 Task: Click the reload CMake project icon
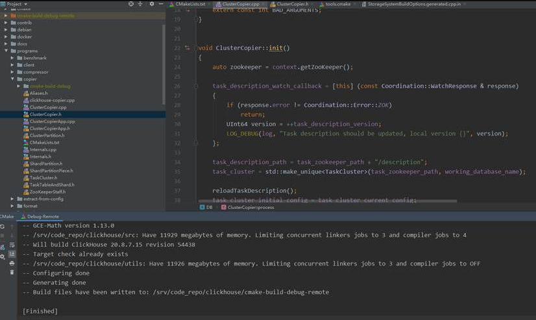[3, 227]
